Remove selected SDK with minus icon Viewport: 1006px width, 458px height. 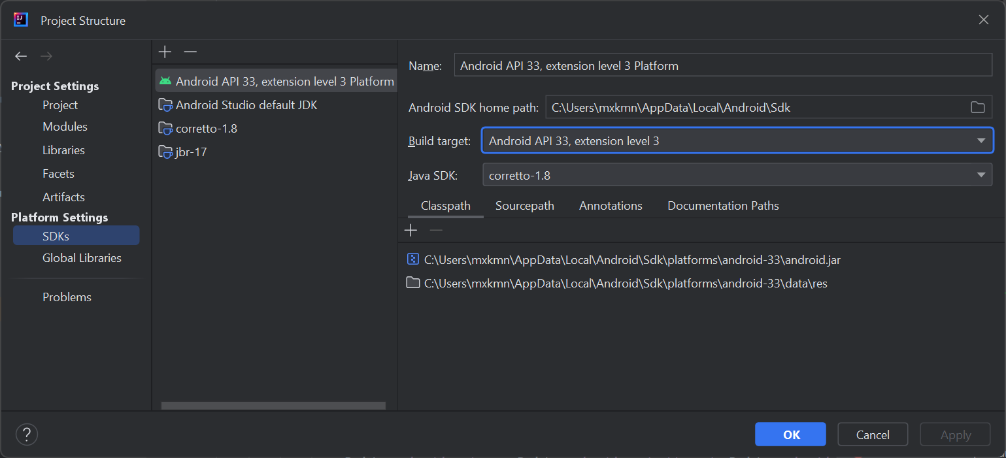coord(190,52)
